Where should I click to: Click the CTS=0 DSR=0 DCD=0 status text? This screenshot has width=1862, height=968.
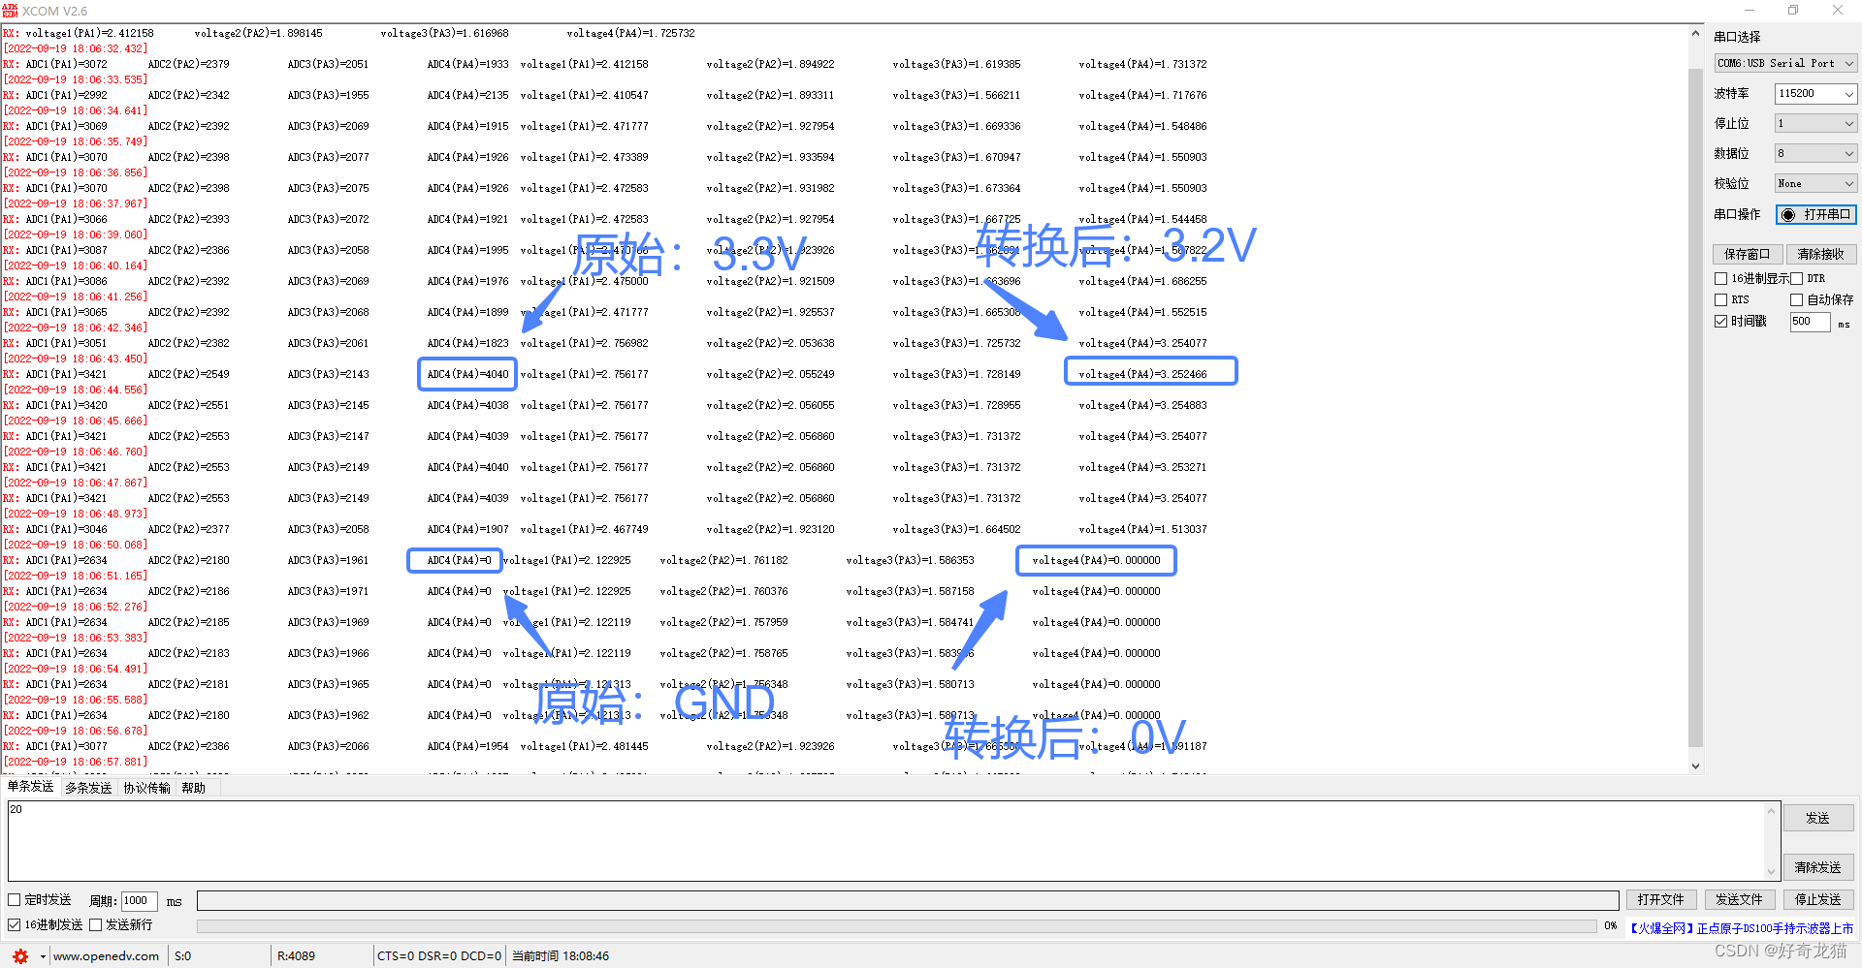pyautogui.click(x=439, y=956)
